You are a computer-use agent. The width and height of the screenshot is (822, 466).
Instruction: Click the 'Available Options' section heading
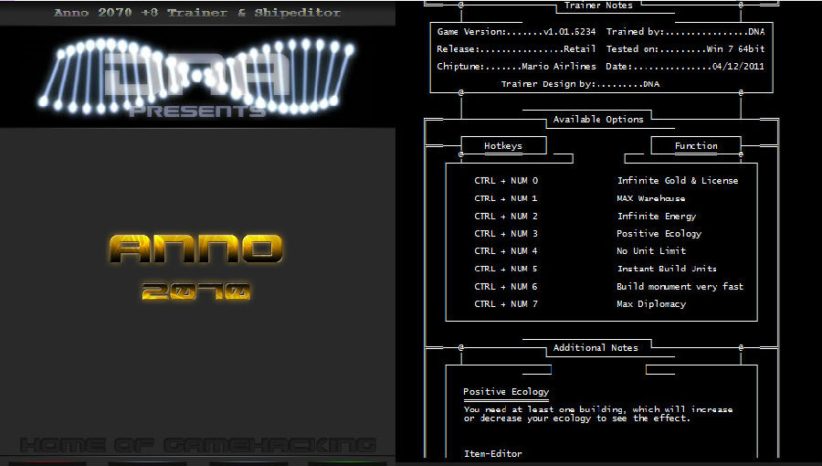point(598,119)
